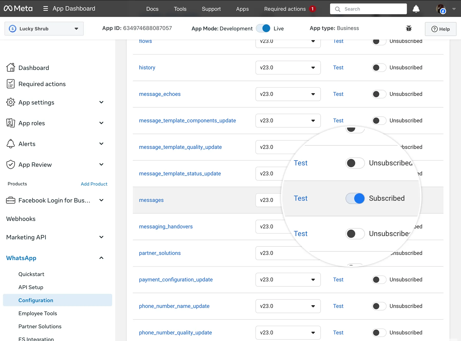461x341 pixels.
Task: Unsubscribe from the messages webhook field
Action: coord(355,198)
